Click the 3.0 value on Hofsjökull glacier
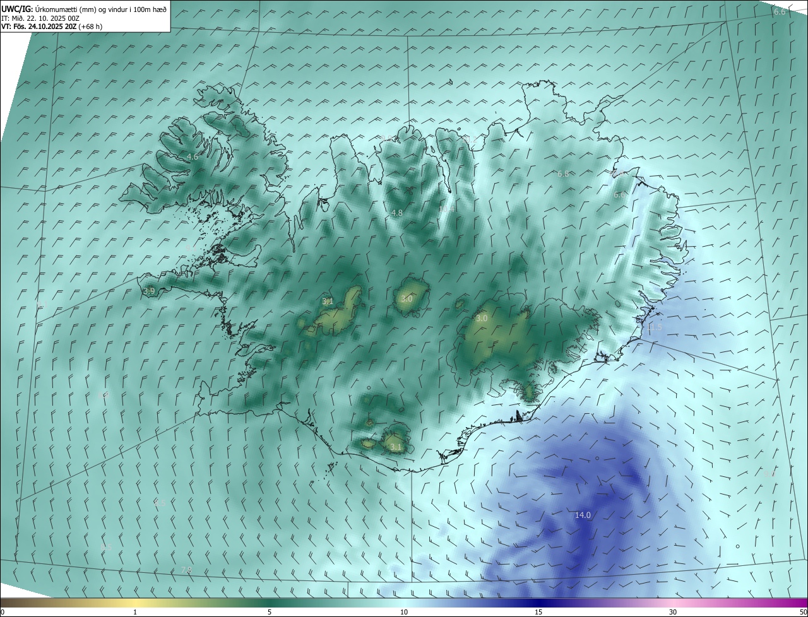The height and width of the screenshot is (617, 808). pos(407,298)
